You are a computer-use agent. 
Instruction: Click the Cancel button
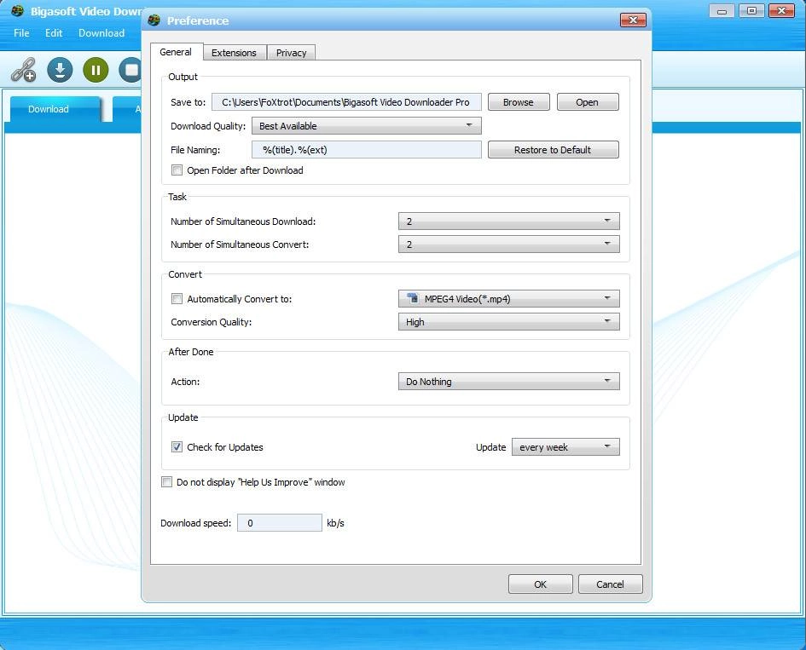(610, 584)
